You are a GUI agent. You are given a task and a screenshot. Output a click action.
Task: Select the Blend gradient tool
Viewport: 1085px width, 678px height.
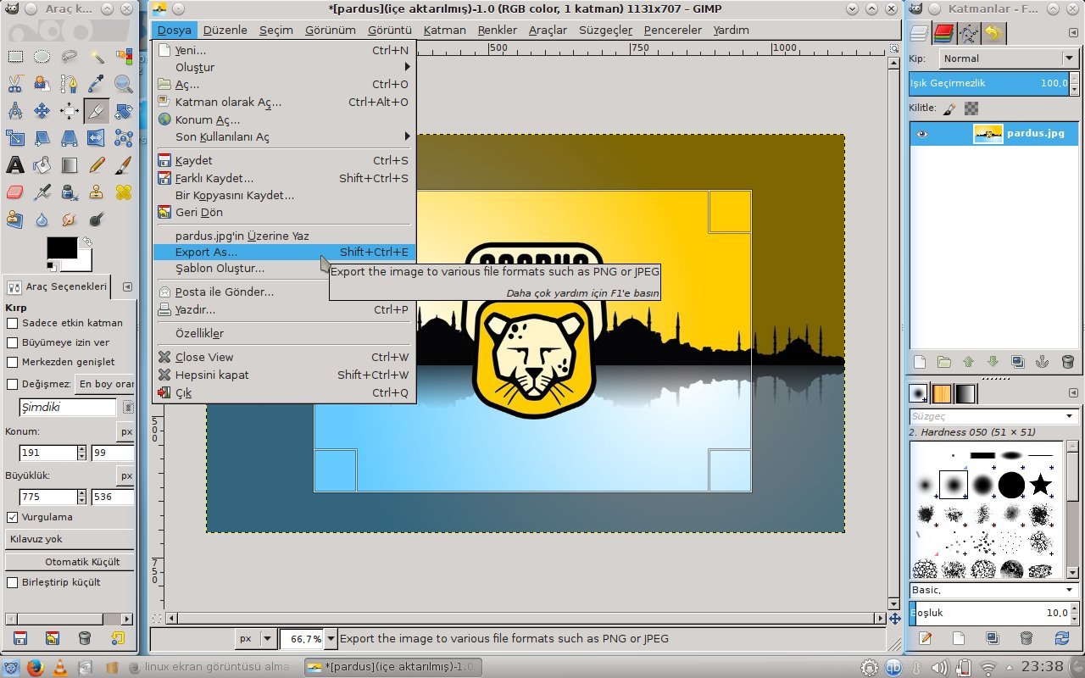click(70, 165)
